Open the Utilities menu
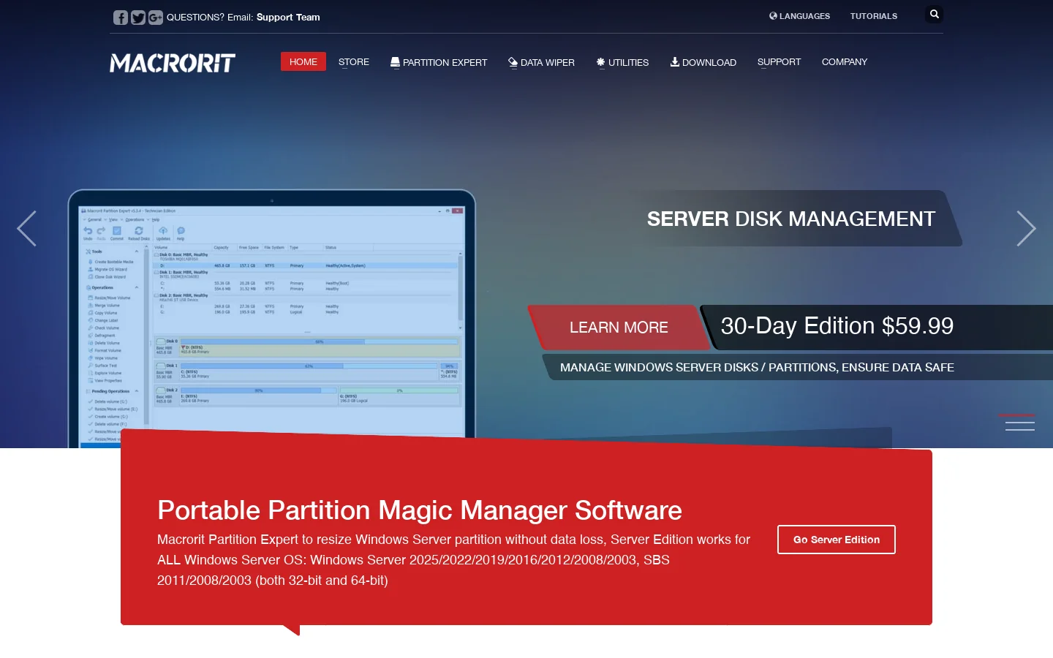 (622, 62)
